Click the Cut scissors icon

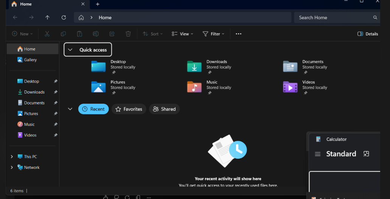pos(47,34)
